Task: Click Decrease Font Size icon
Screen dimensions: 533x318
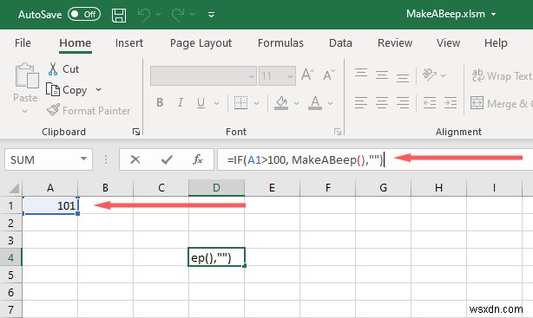Action: pyautogui.click(x=329, y=75)
